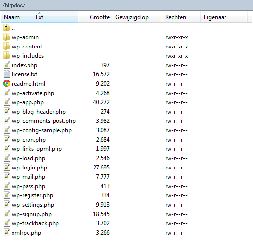Select the wp-activate.php file name
The height and width of the screenshot is (241, 253).
33,93
